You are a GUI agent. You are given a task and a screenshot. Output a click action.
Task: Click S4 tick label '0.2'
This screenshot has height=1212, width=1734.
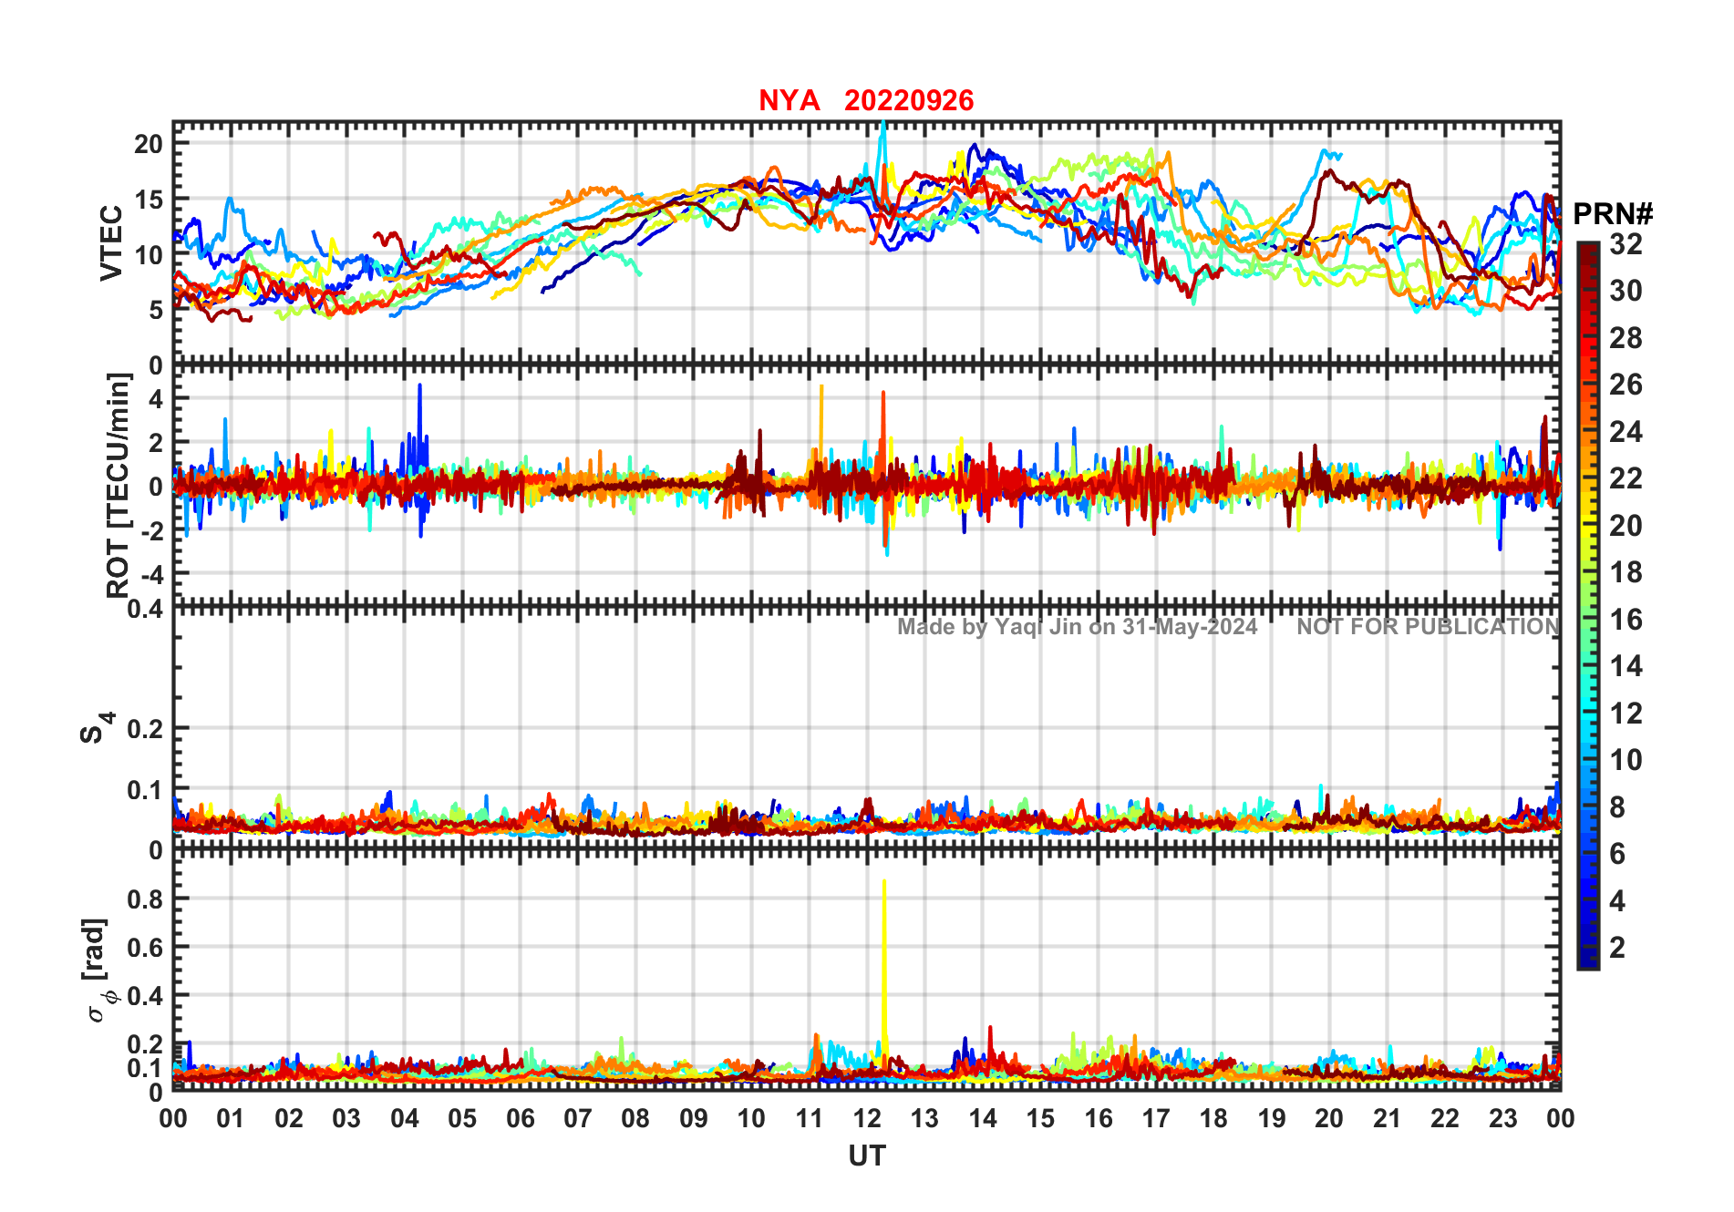pyautogui.click(x=145, y=728)
